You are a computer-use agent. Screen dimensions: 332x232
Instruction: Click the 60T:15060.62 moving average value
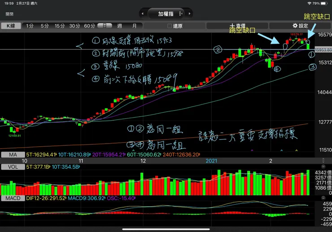144,155
